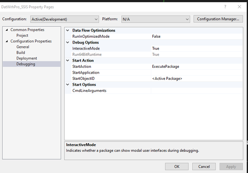The image size is (248, 173).
Task: Close the Property Pages dialog
Action: coord(240,7)
